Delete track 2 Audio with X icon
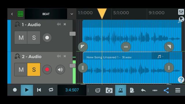 point(65,56)
